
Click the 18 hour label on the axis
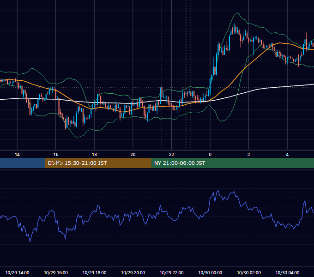pos(94,155)
